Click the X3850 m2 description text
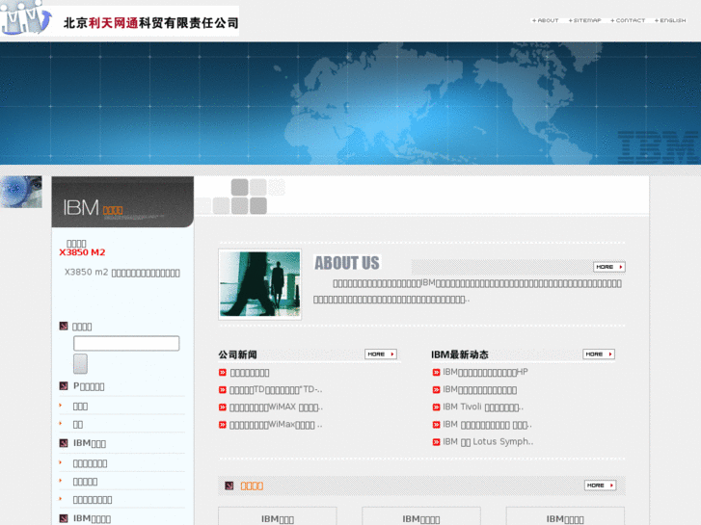The width and height of the screenshot is (701, 525). click(x=122, y=273)
